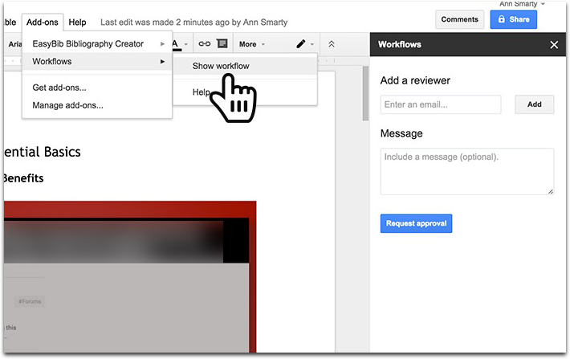Collapse the toolbar with double-chevron icon
This screenshot has width=570, height=359.
point(332,44)
